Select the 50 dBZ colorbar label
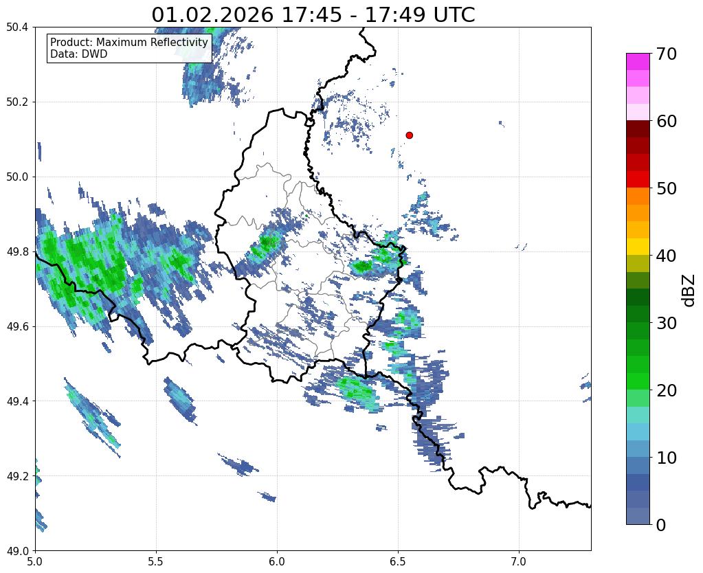 click(x=667, y=188)
